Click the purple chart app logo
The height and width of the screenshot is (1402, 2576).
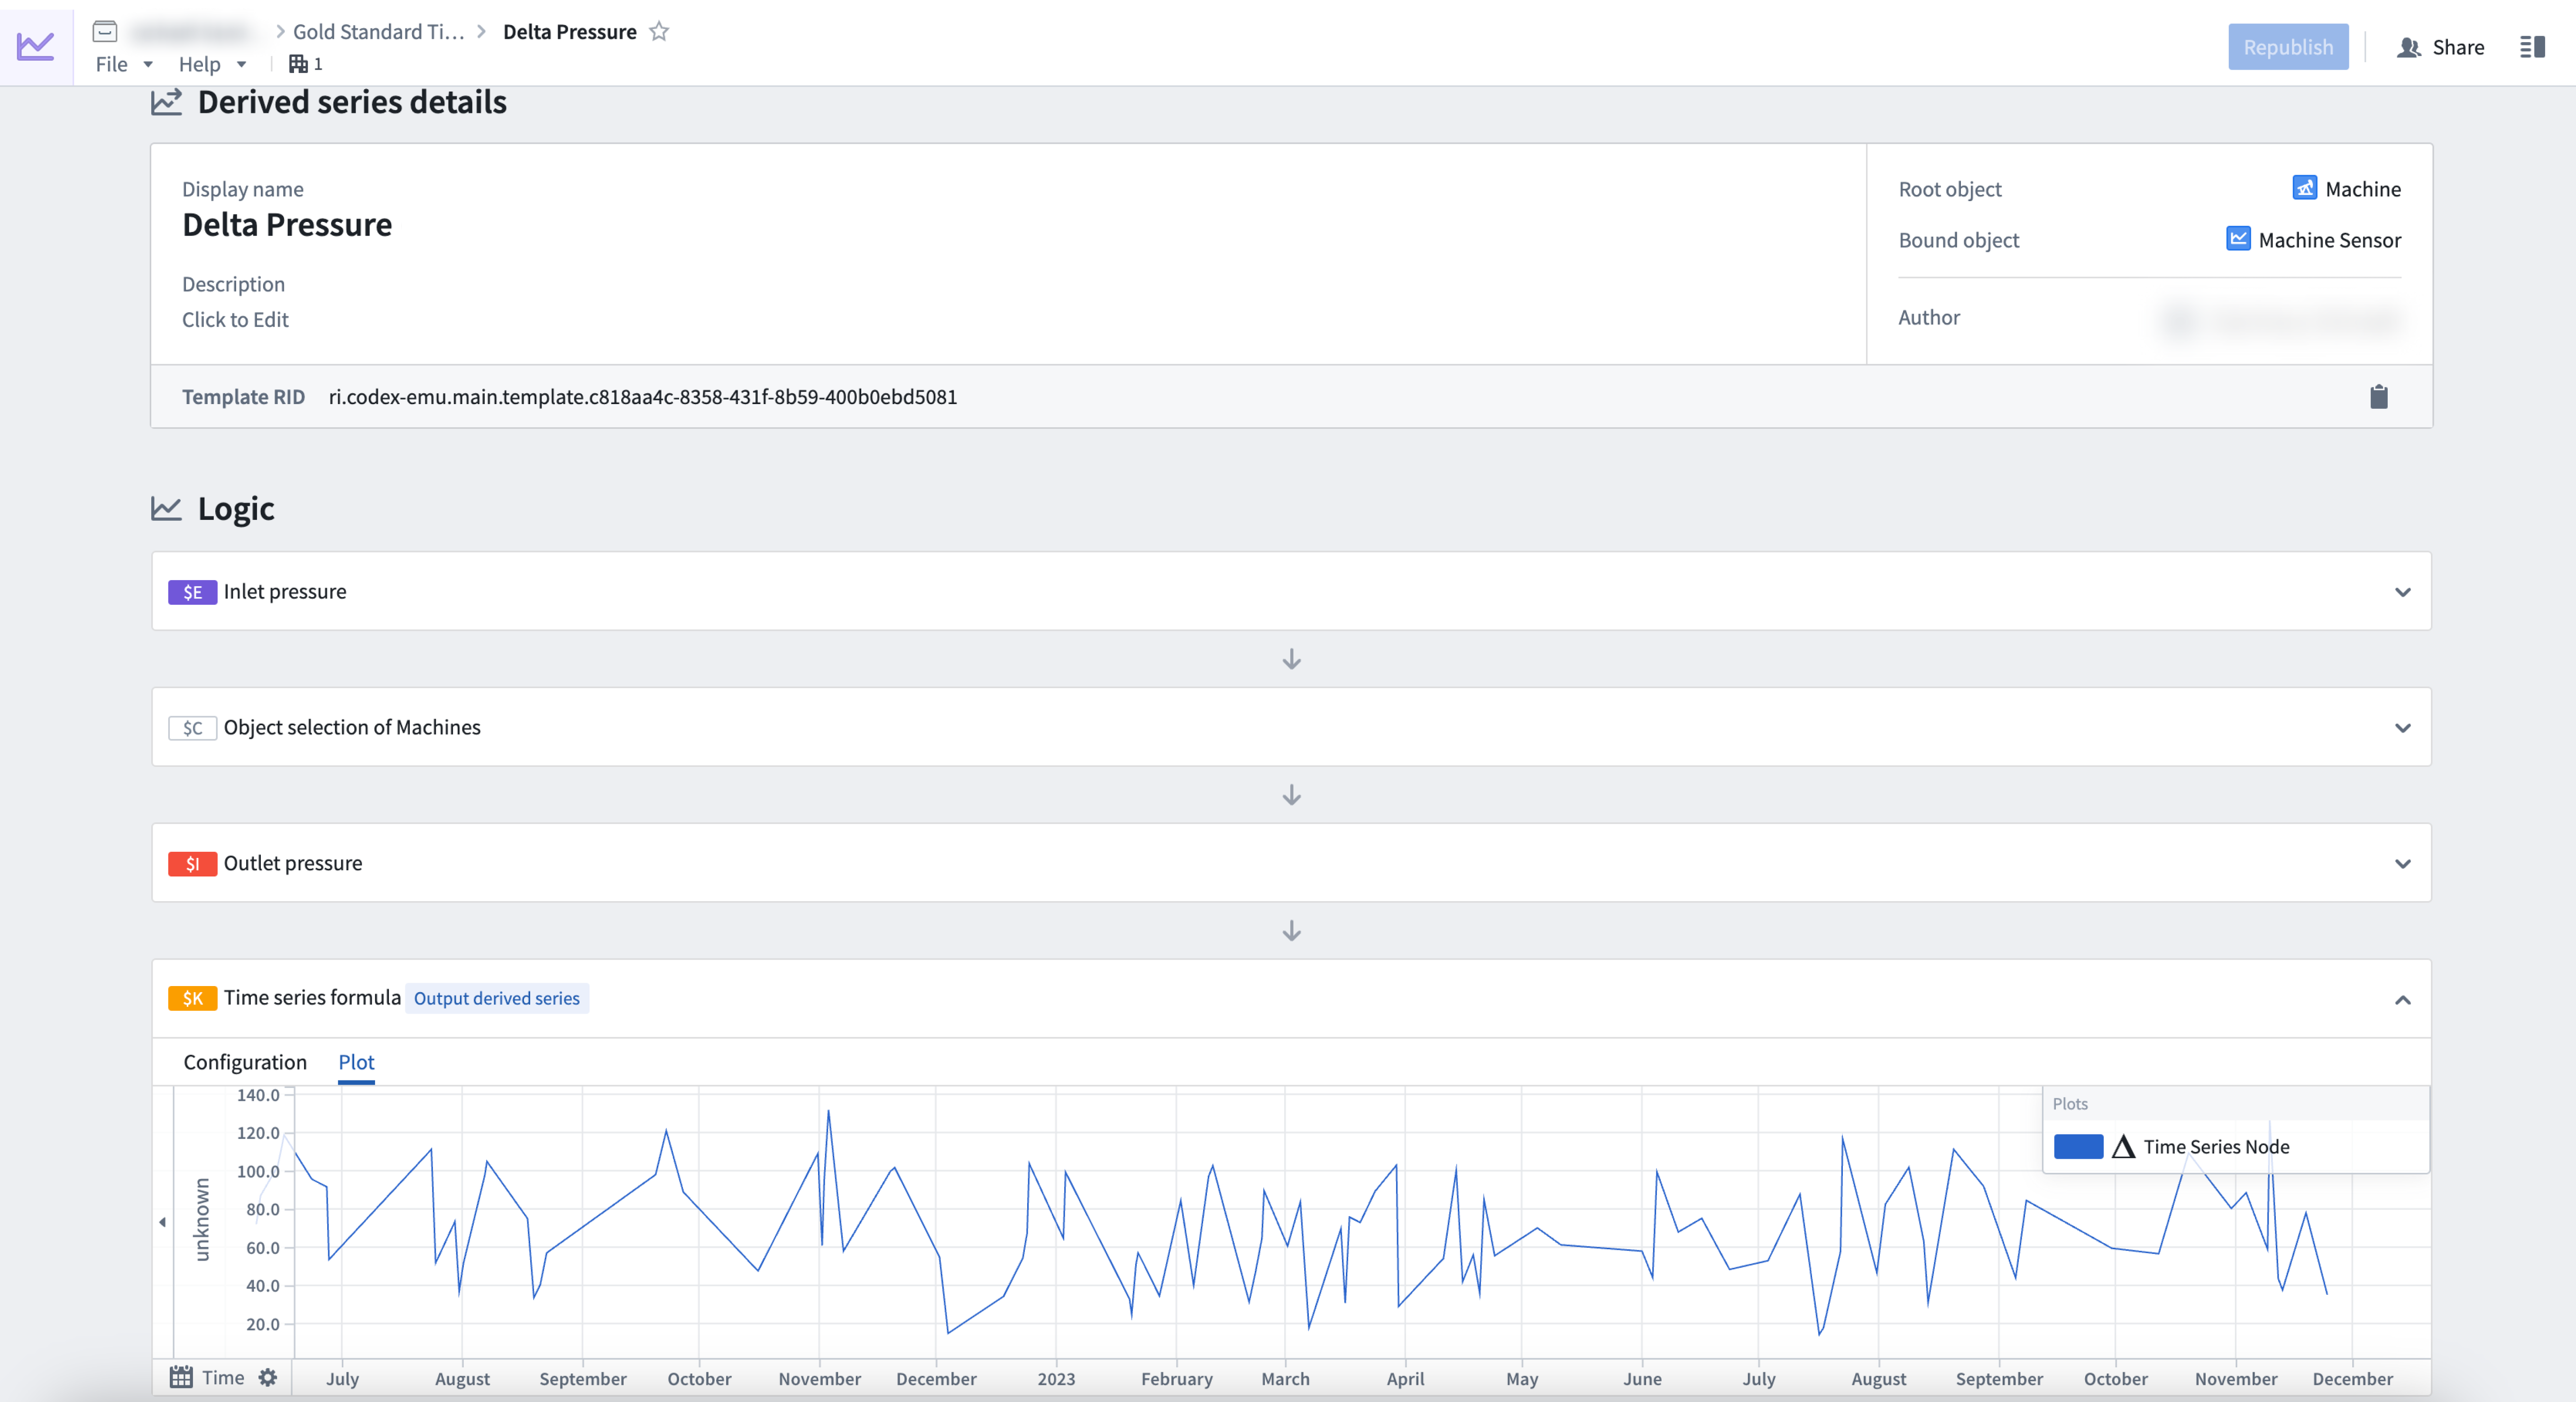tap(36, 46)
